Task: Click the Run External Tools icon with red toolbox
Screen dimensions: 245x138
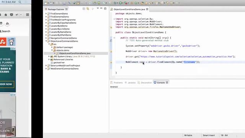Action: click(126, 3)
